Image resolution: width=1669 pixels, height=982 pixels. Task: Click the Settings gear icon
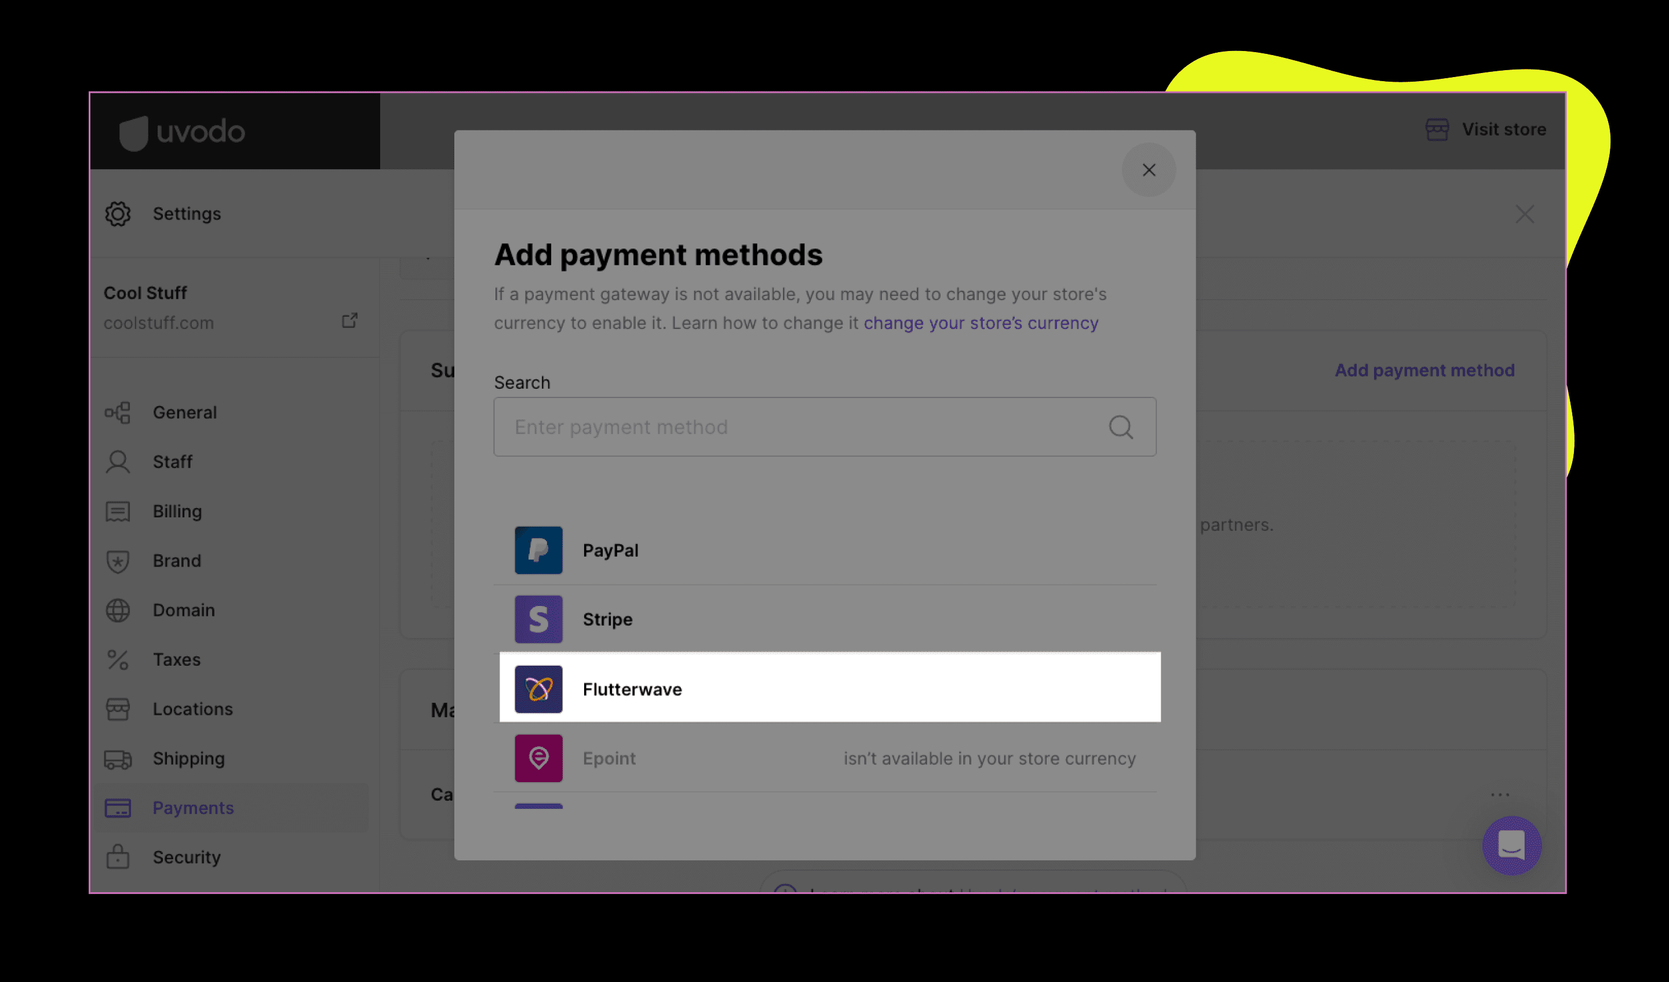point(118,214)
